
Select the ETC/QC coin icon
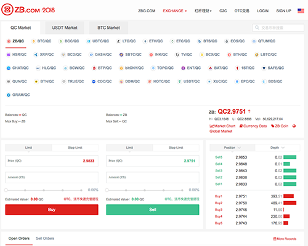tap(172, 41)
